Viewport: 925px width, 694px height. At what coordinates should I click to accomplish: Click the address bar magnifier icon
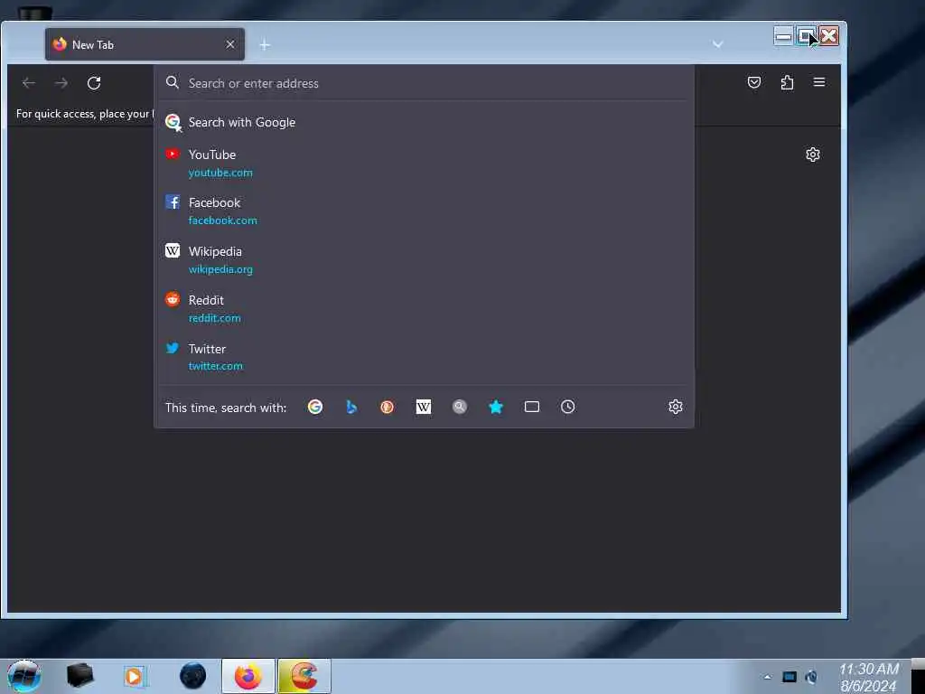tap(173, 82)
